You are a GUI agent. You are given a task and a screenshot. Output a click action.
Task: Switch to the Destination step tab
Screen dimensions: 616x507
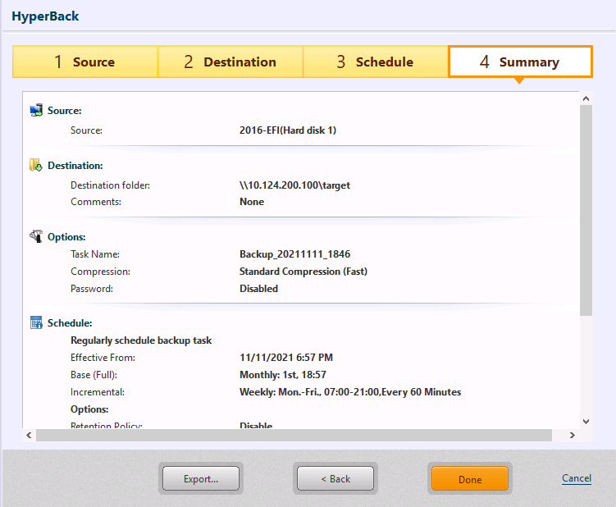[x=230, y=62]
